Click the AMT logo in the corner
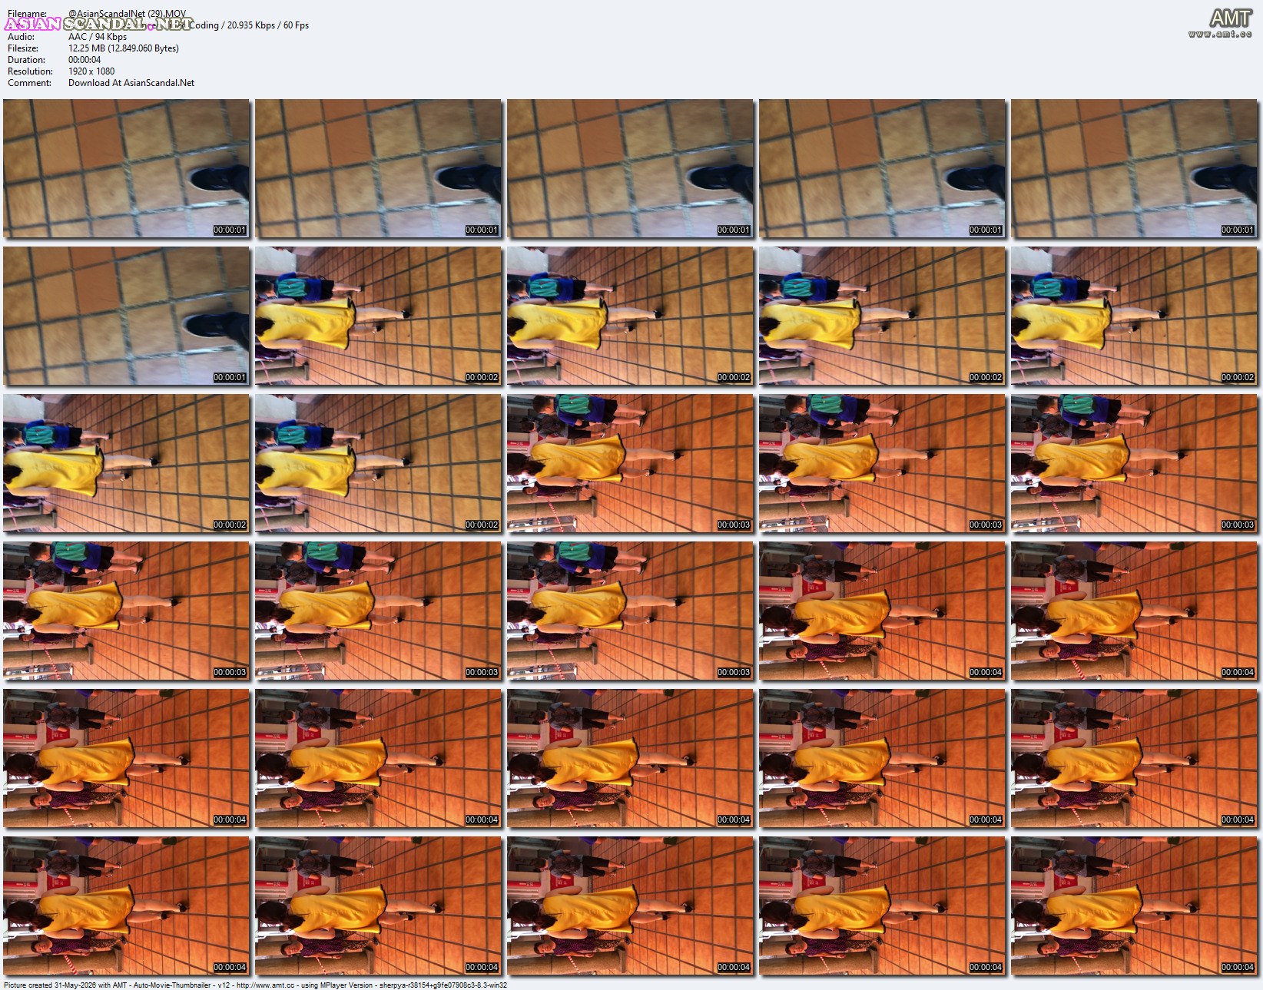The image size is (1263, 990). point(1231,18)
